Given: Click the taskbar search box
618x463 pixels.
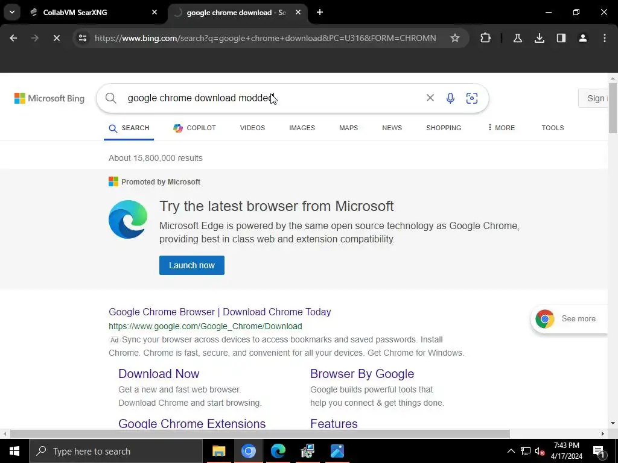Looking at the screenshot, I should 116,451.
